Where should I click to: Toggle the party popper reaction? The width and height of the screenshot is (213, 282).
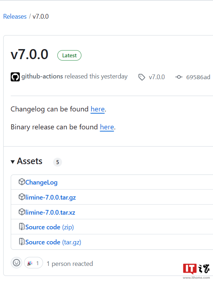tap(33, 263)
